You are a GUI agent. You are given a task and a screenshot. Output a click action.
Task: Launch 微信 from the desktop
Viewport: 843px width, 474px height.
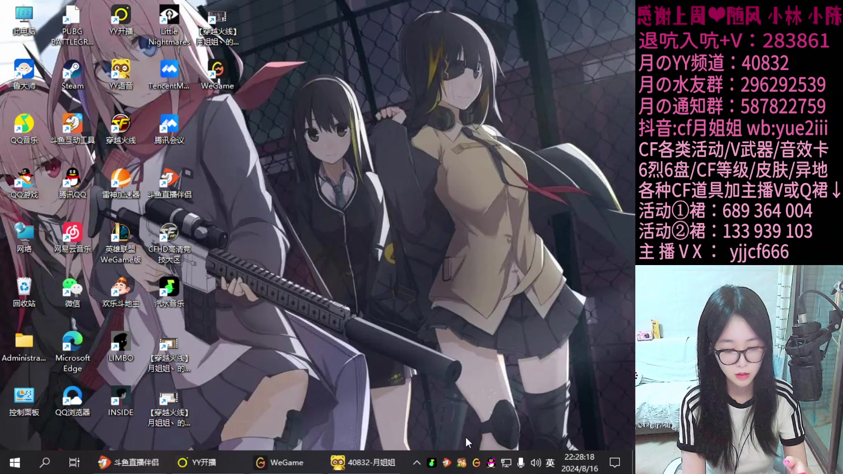72,292
